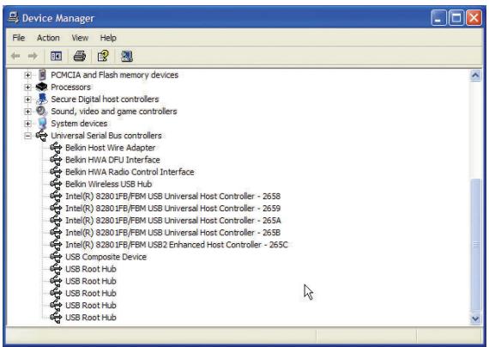This screenshot has height=347, width=489.
Task: Click icon of Host Controller - 265B
Action: pos(56,233)
